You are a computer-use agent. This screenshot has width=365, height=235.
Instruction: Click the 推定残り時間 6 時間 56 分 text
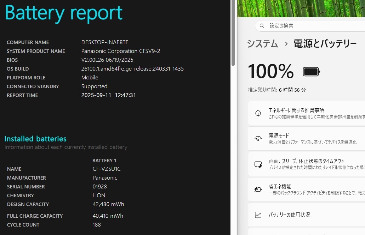click(x=277, y=90)
